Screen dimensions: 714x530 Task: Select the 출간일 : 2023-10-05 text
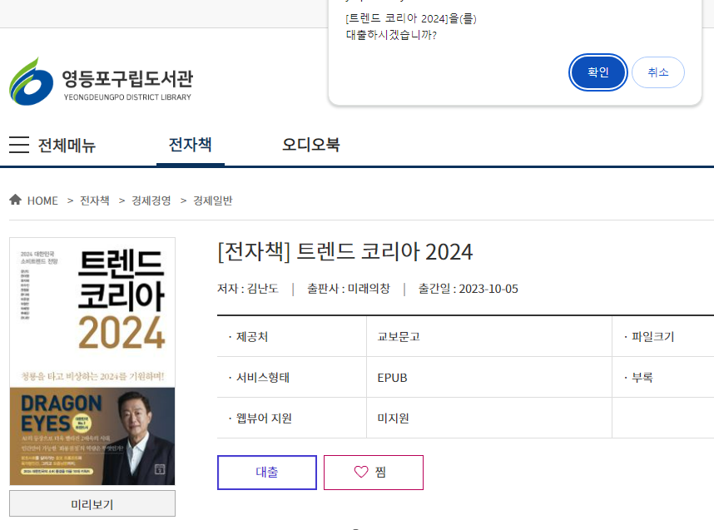pyautogui.click(x=469, y=289)
